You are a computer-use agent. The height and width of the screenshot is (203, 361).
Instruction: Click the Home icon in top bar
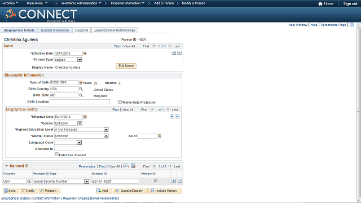(320, 3)
